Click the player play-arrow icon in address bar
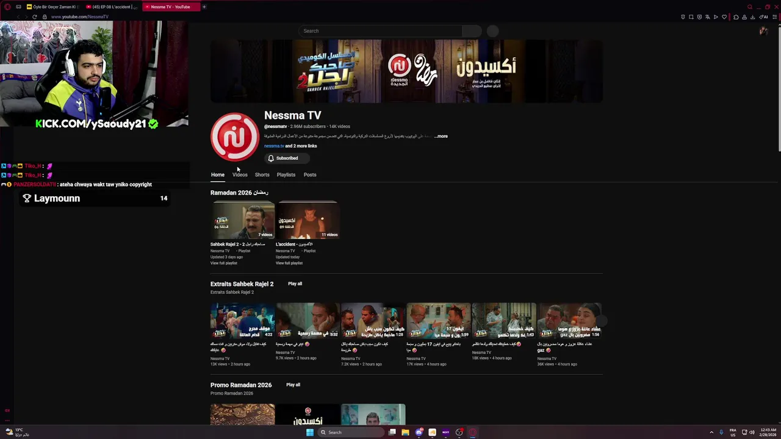 716,17
